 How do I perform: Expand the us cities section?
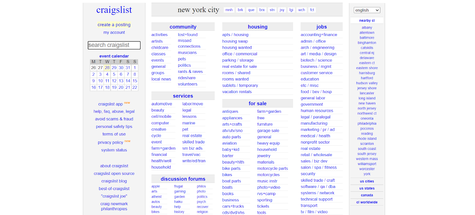coord(367,181)
